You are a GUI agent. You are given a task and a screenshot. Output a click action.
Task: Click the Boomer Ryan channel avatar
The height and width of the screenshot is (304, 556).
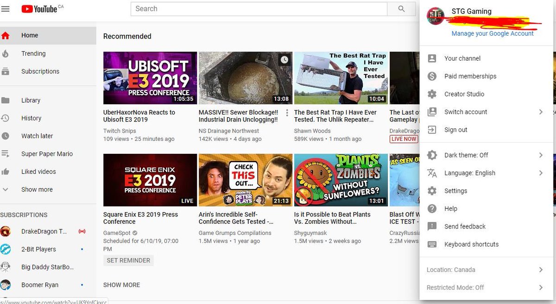5,285
